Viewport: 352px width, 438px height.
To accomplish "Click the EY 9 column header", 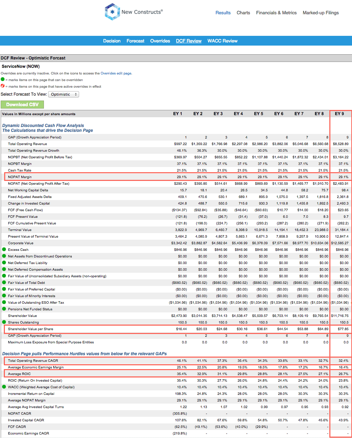I will [339, 114].
